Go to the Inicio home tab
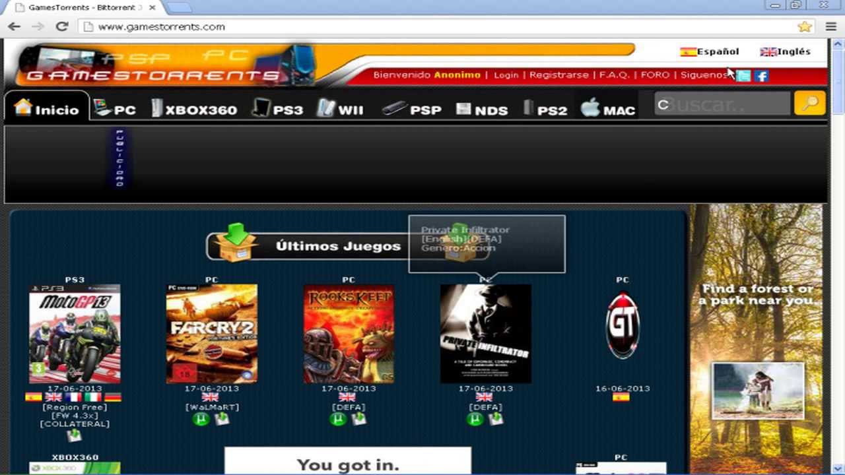The height and width of the screenshot is (475, 845). point(46,108)
